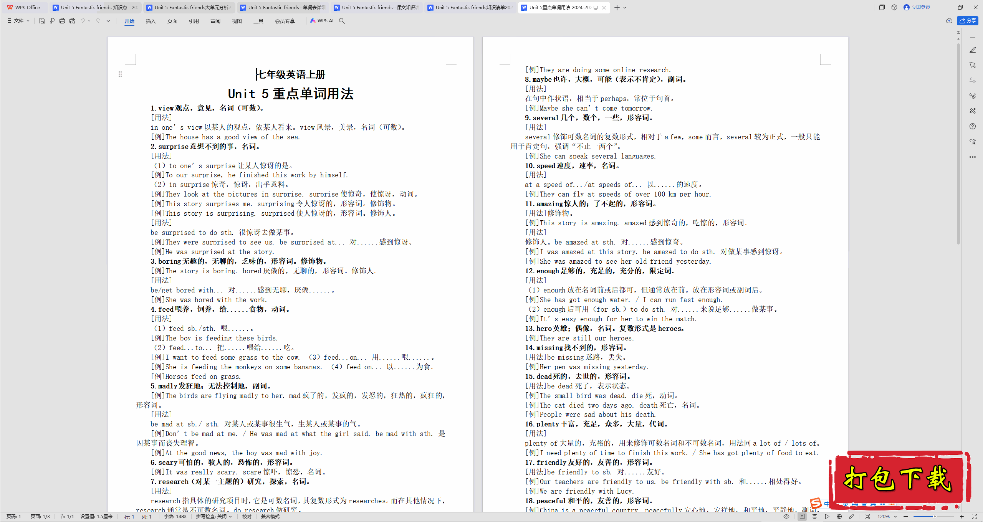Select the 审阅 ribbon tab

(x=215, y=21)
